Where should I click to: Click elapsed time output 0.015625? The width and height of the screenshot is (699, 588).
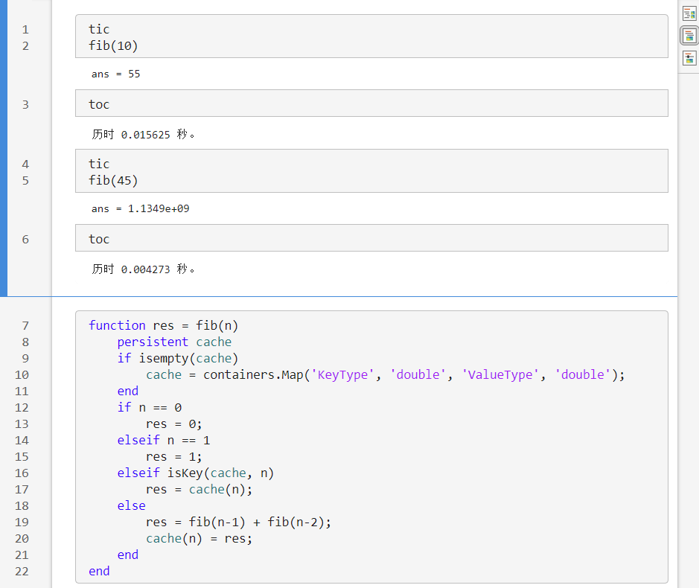tap(144, 135)
